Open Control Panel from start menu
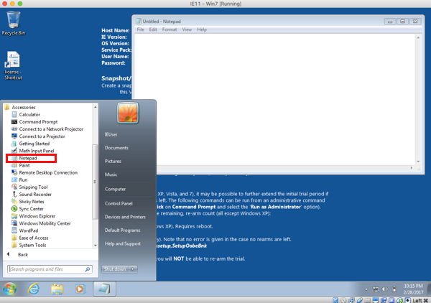This screenshot has height=303, width=431. (119, 204)
